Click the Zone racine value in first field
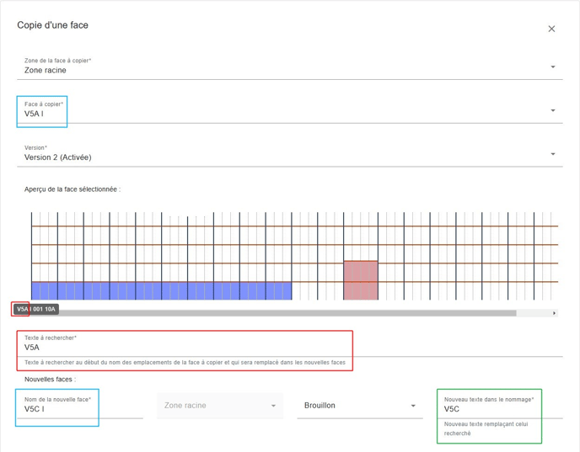This screenshot has width=580, height=452. tap(46, 71)
